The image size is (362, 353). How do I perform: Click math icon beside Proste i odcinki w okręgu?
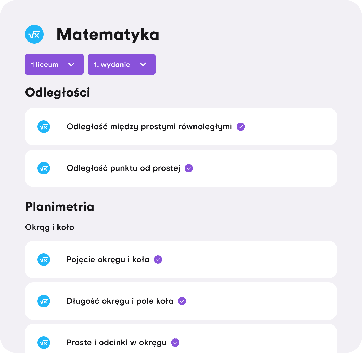(44, 343)
